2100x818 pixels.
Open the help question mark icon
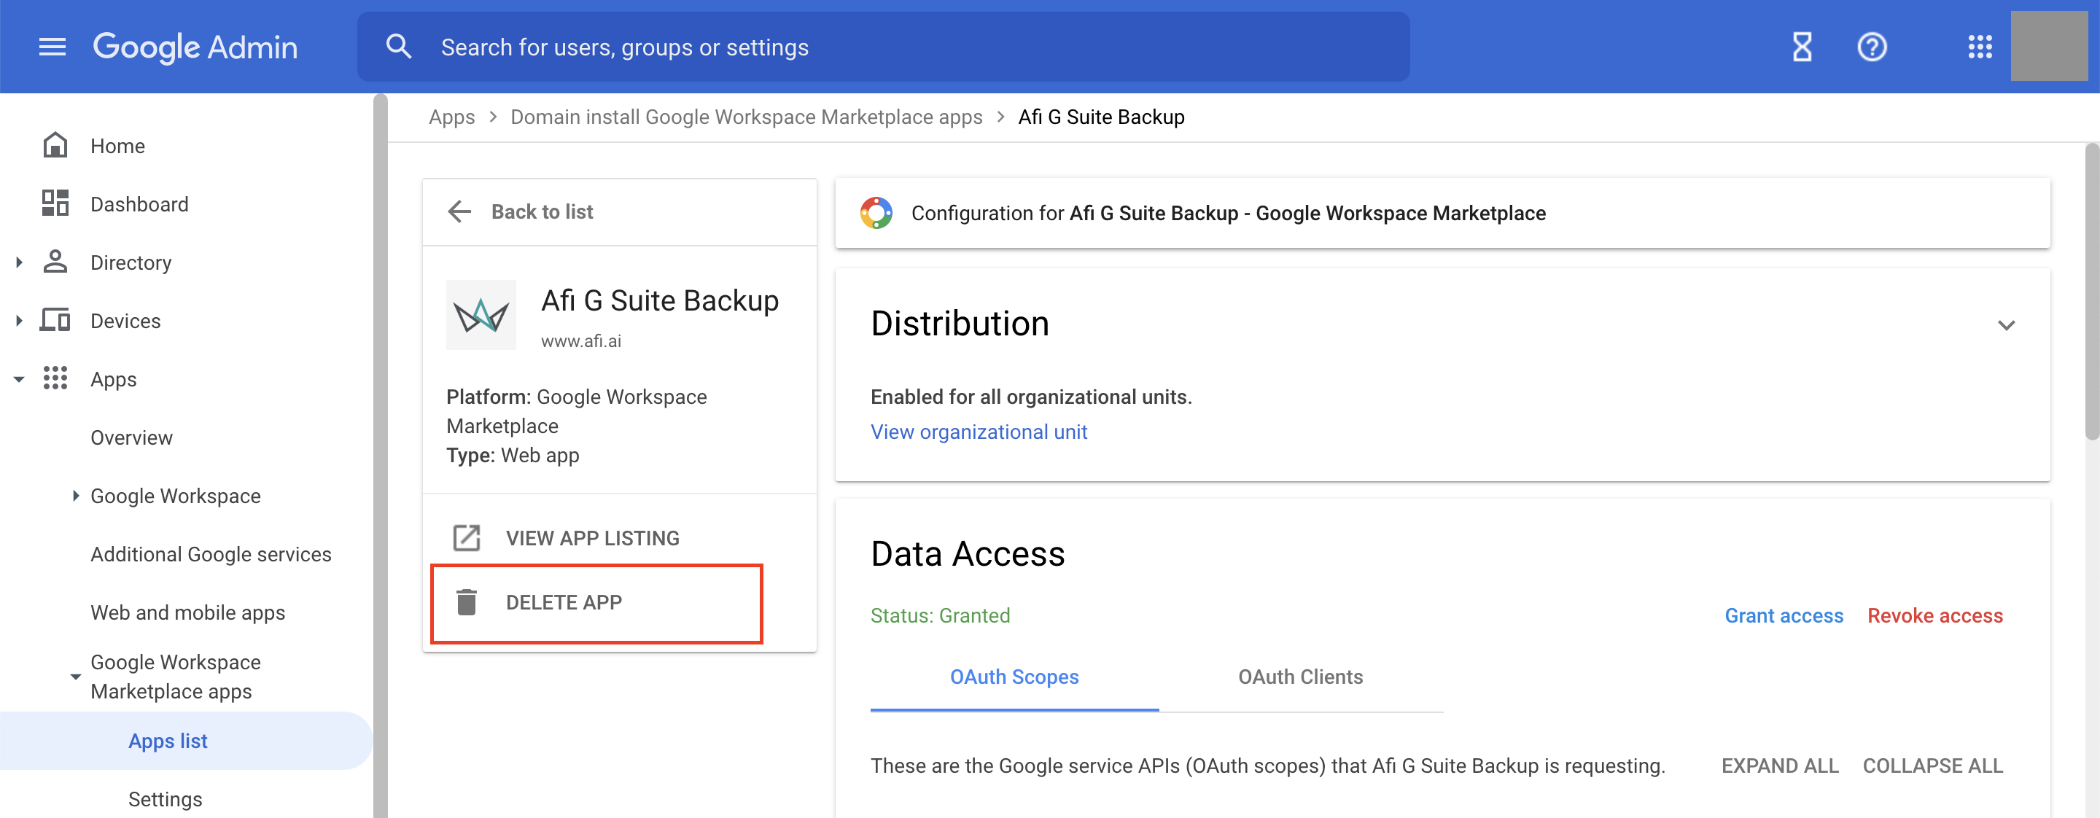(1872, 47)
